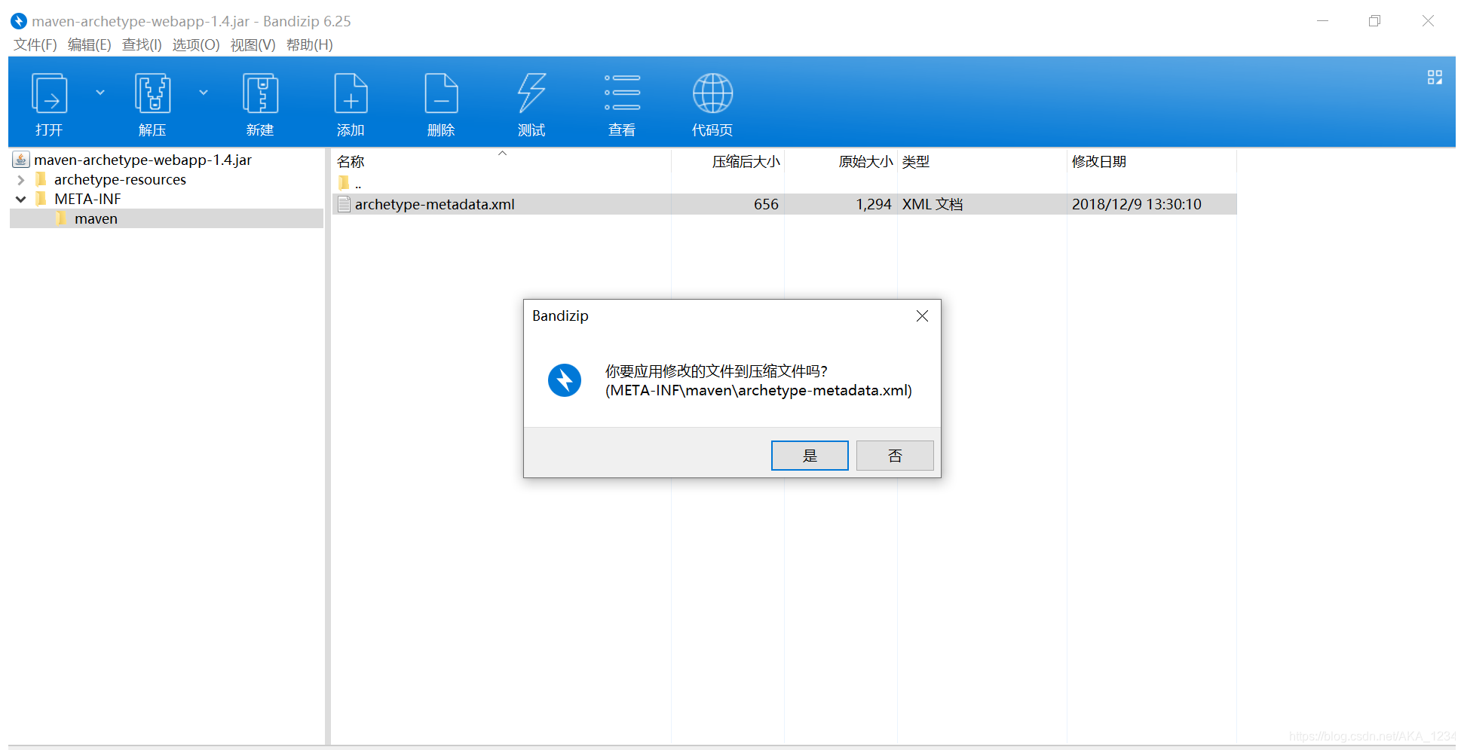Open the dropdown arrow next to 打开
Screen dimensions: 1464x750
click(100, 93)
